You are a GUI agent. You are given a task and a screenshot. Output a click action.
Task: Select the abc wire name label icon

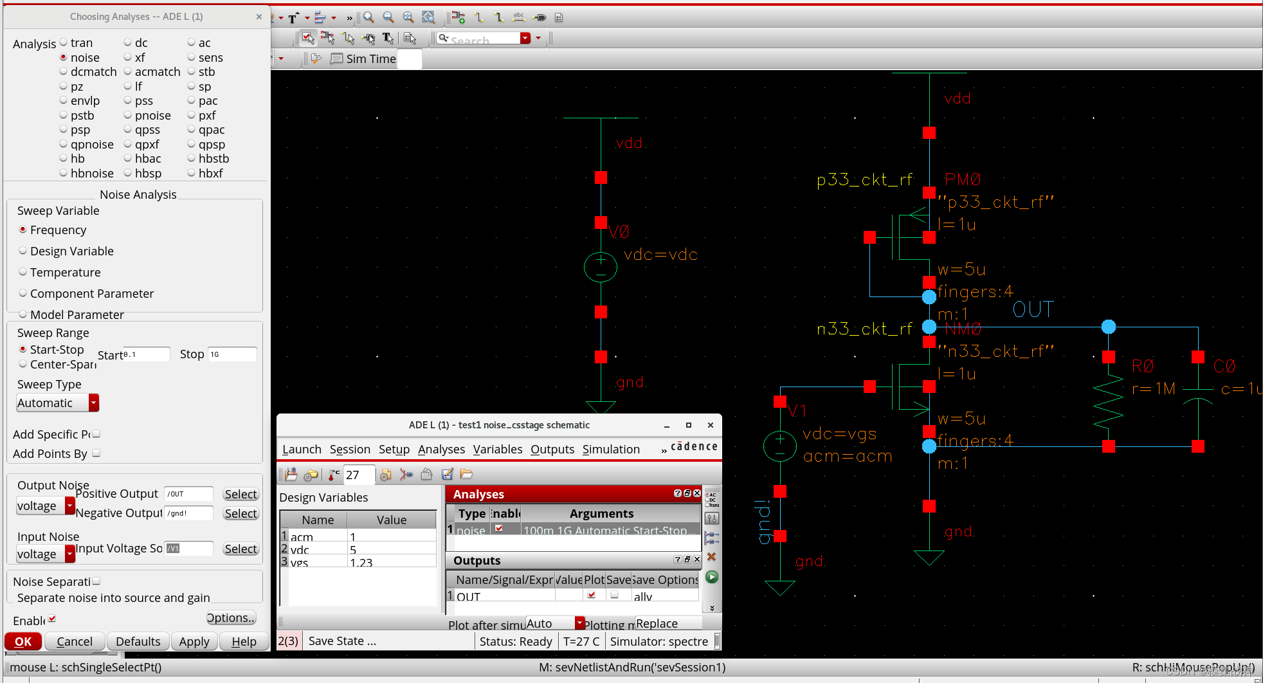519,17
